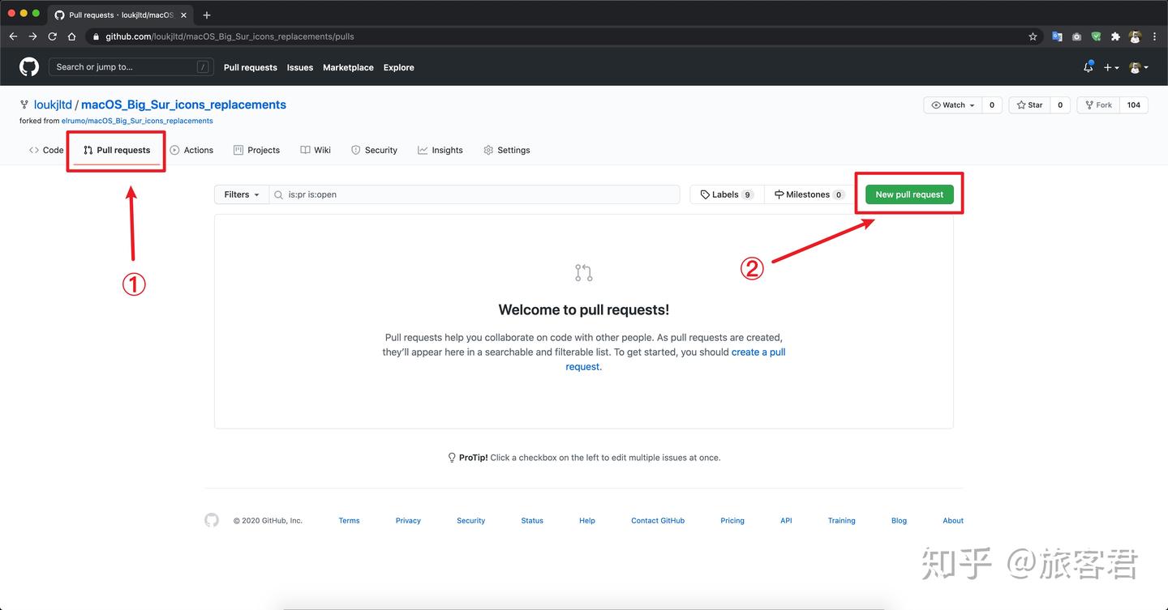
Task: Click the GitHub Octocat logo in header
Action: tap(29, 67)
